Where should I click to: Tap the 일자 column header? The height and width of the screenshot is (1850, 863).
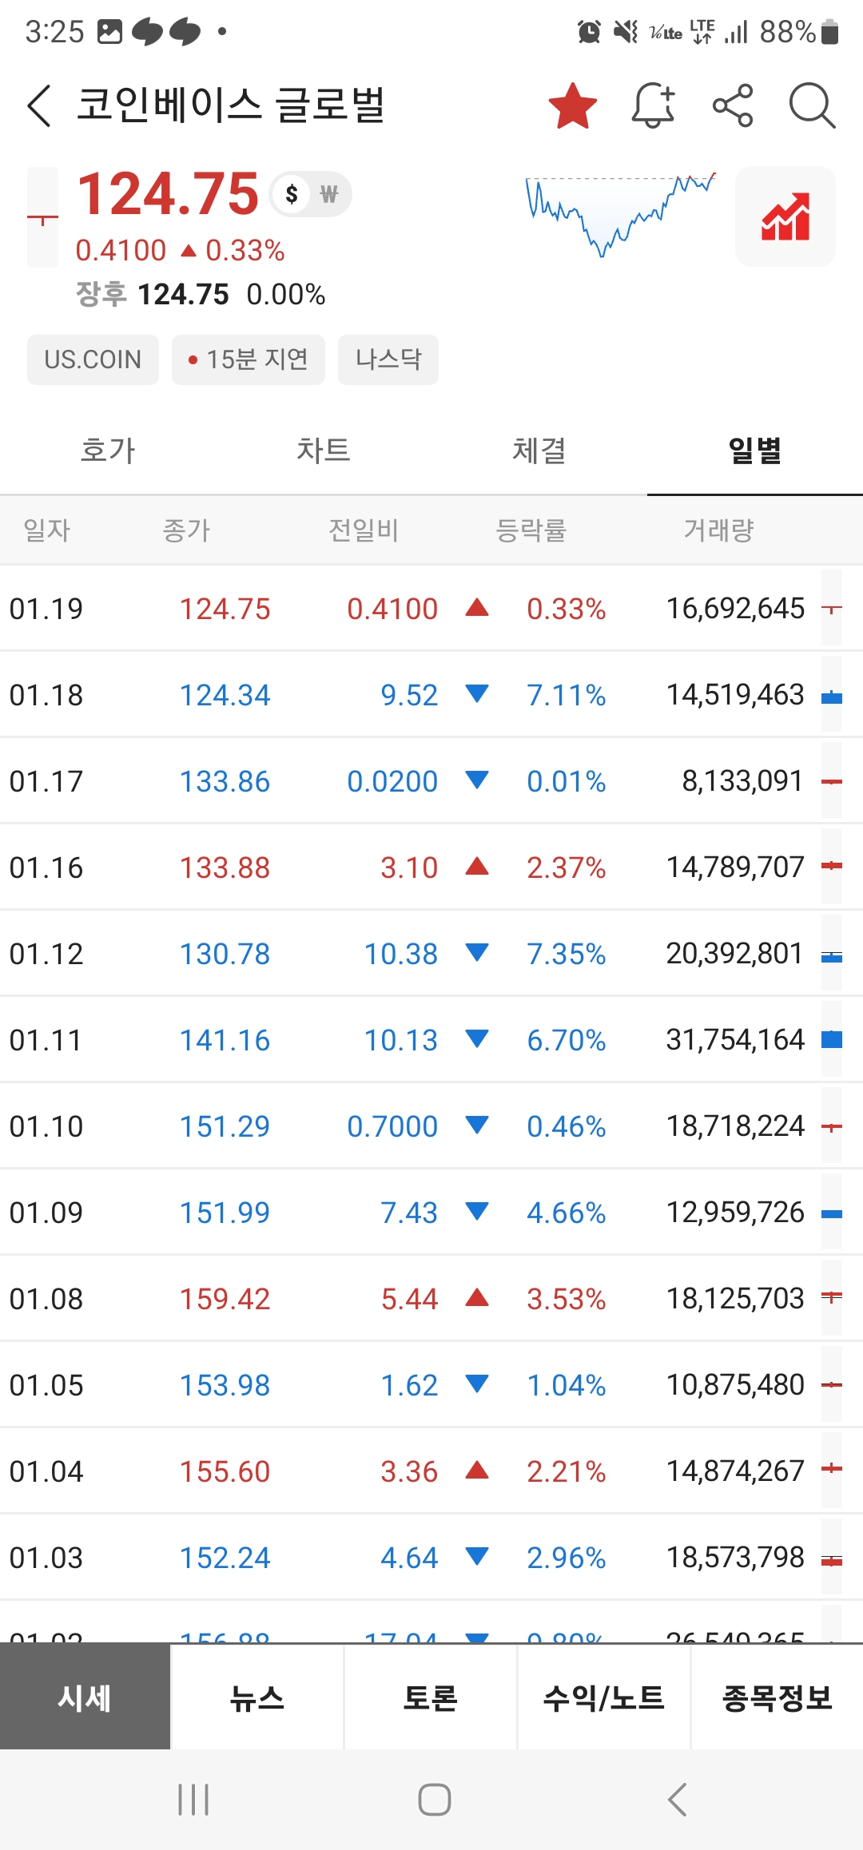pyautogui.click(x=47, y=530)
